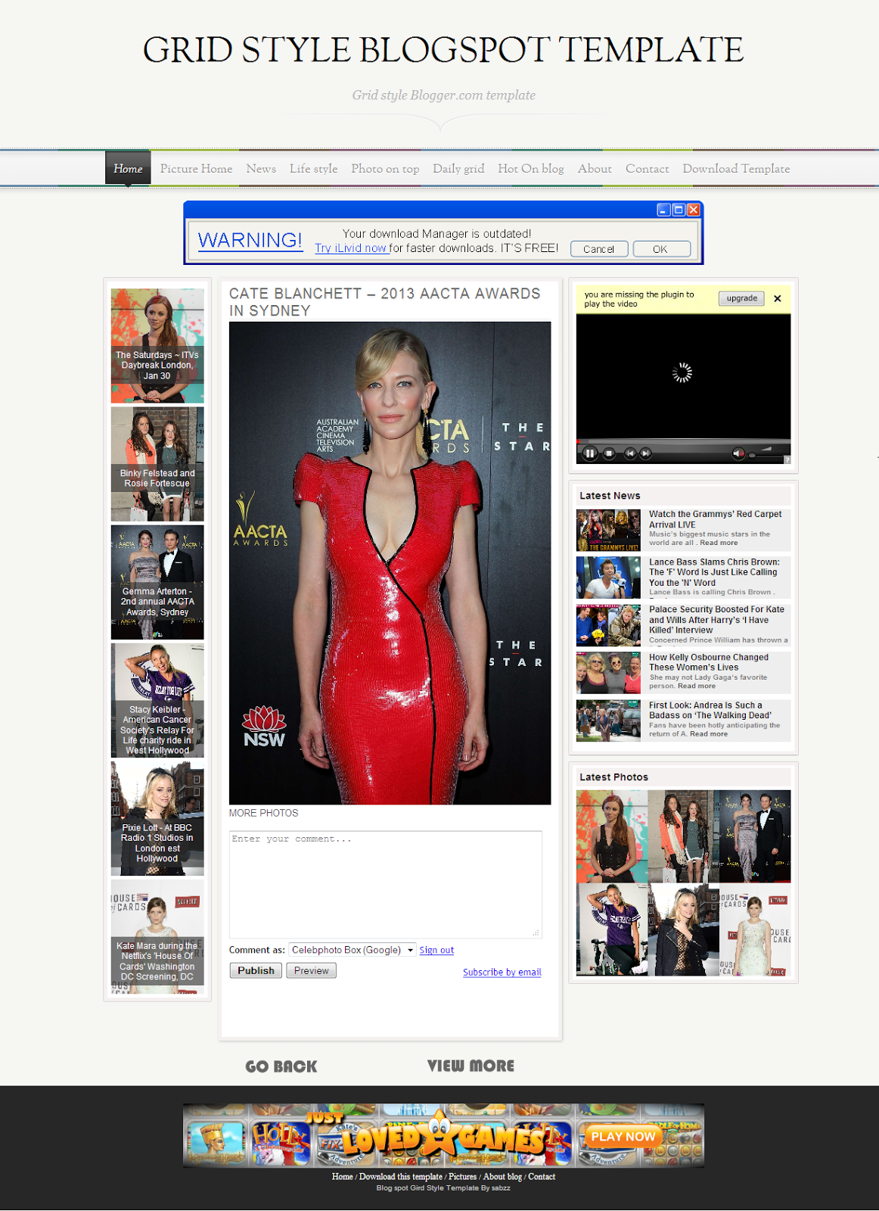Open the Gemma Arterton AACTA Awards thumbnail
This screenshot has width=879, height=1211.
click(x=157, y=582)
